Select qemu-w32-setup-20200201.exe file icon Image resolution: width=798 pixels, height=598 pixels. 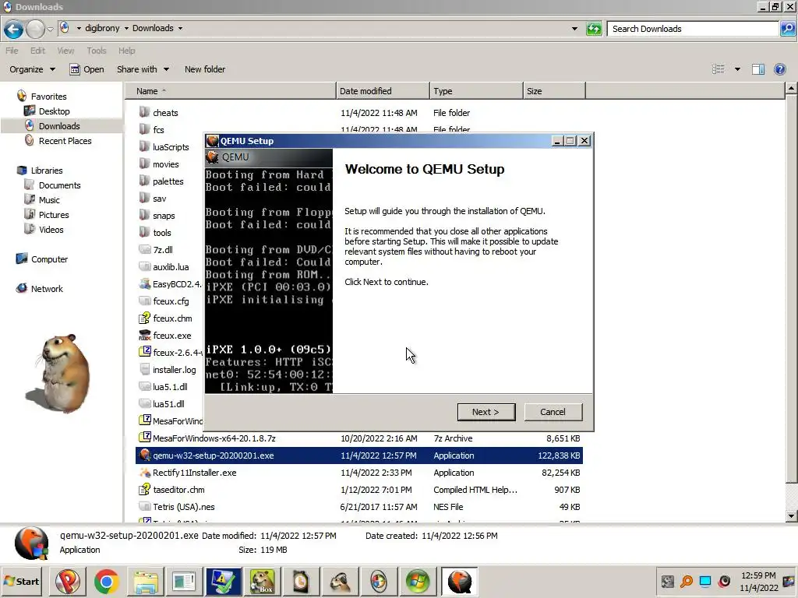coord(144,455)
